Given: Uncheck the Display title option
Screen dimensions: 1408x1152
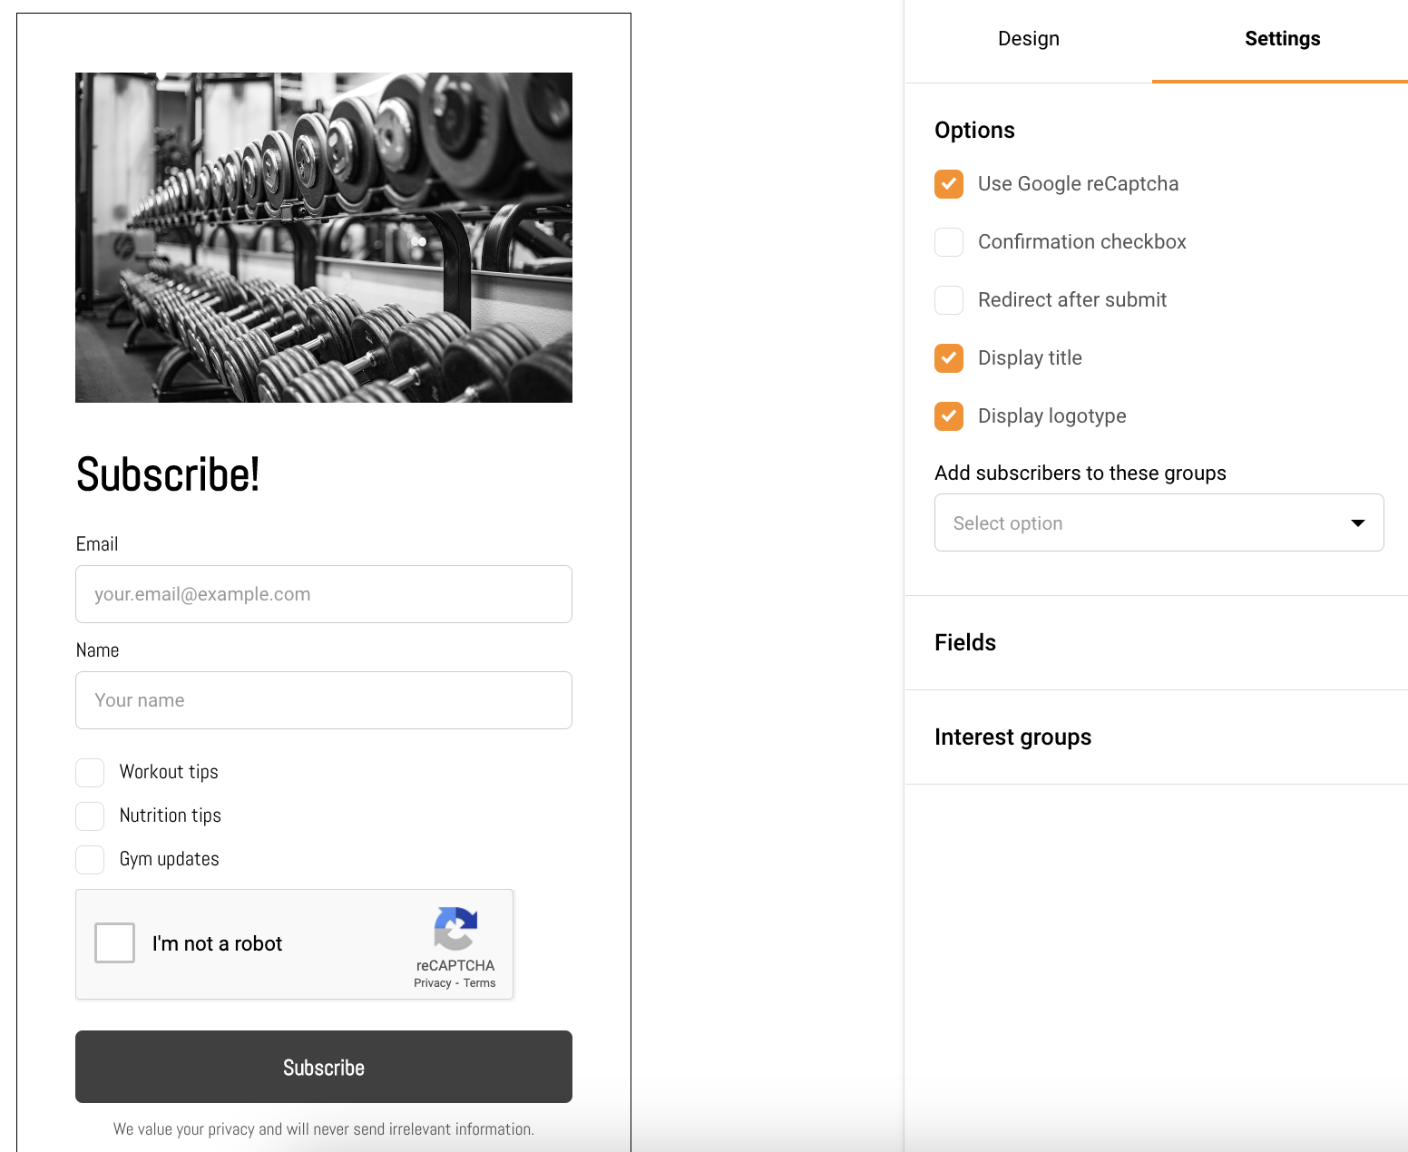Looking at the screenshot, I should pyautogui.click(x=949, y=358).
